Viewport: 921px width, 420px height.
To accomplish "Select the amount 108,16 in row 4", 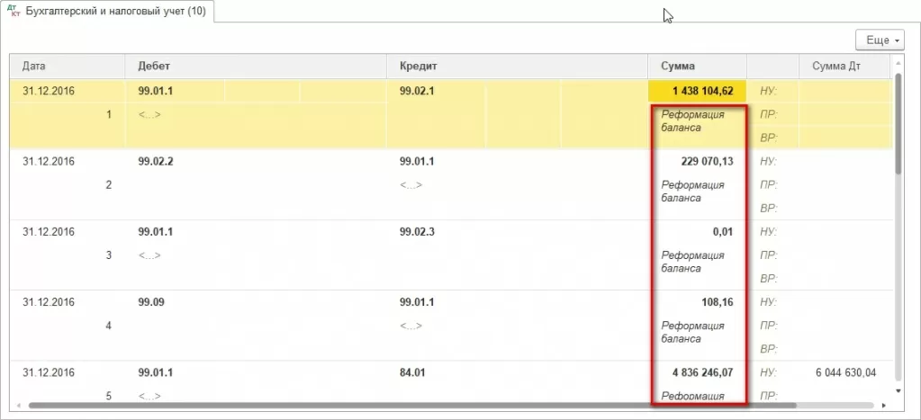I will point(716,302).
